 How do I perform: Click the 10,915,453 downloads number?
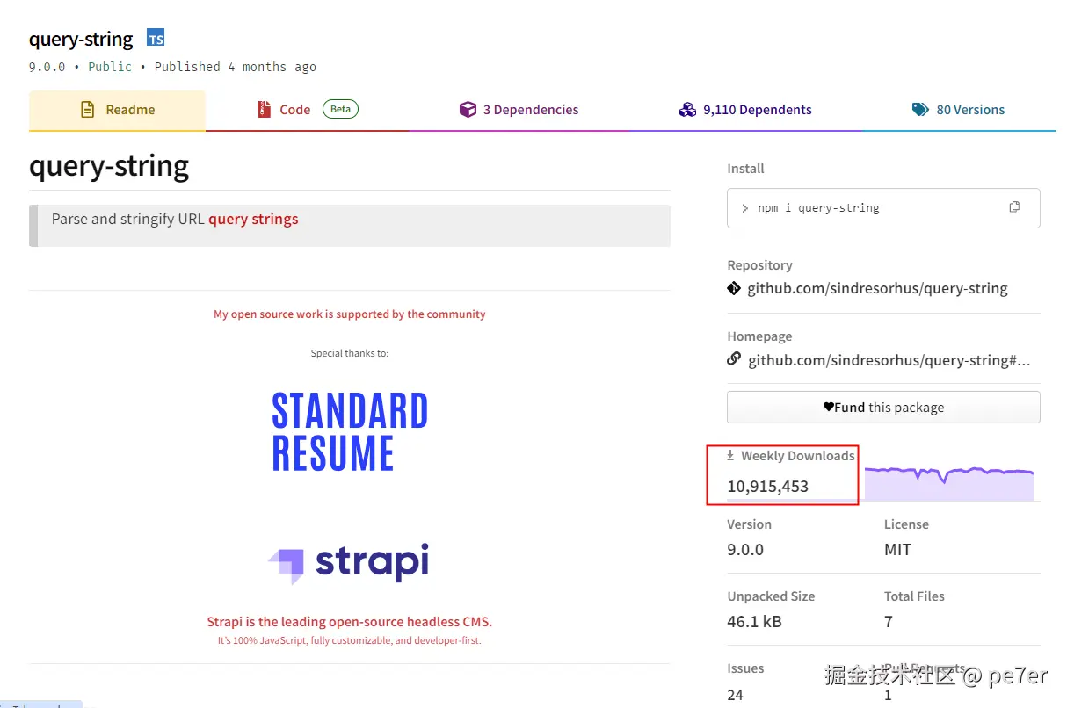[767, 486]
